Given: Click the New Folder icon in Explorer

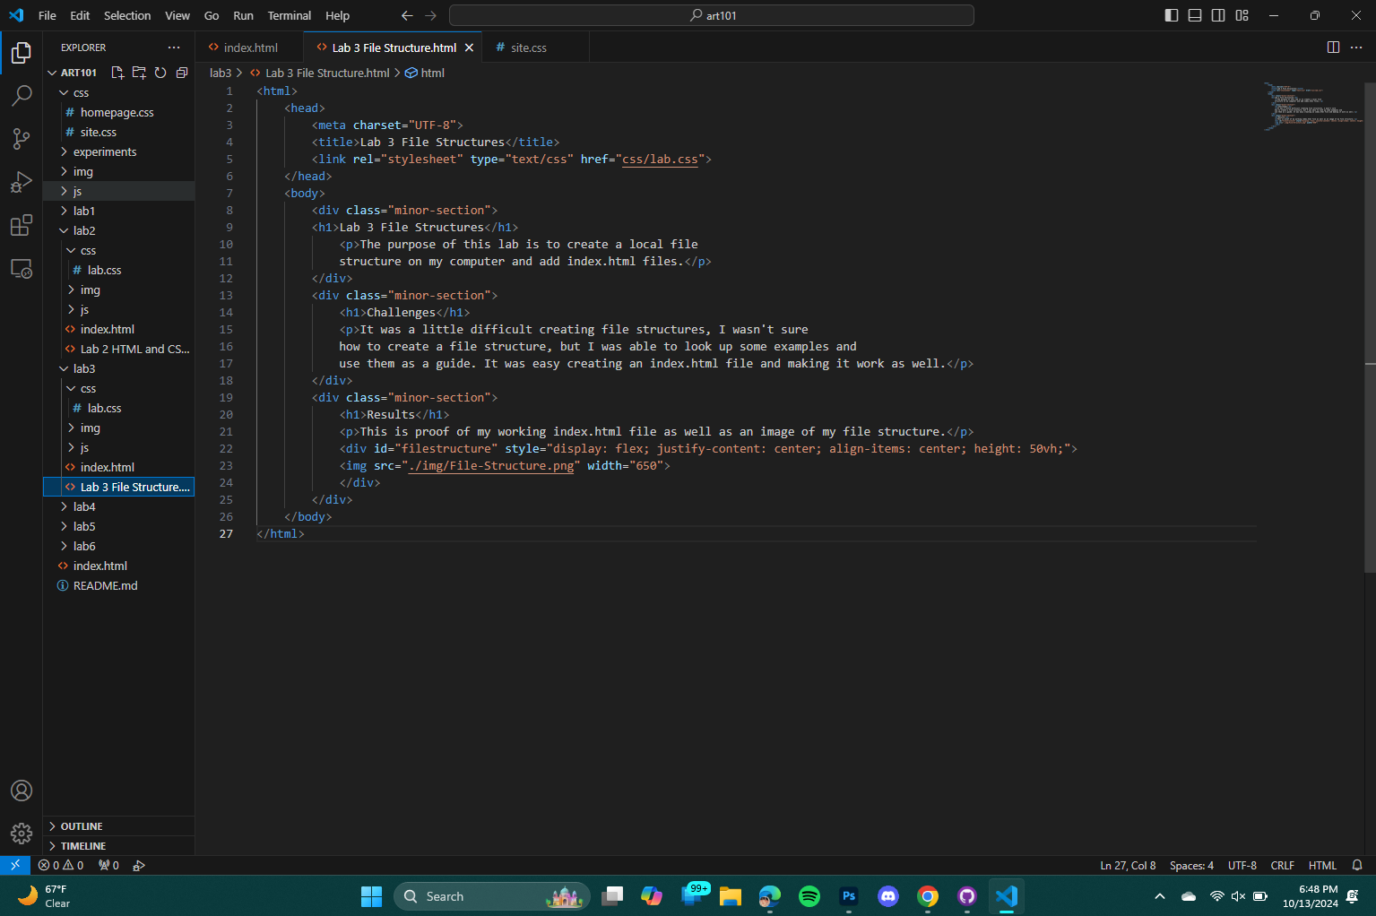Looking at the screenshot, I should [x=139, y=73].
